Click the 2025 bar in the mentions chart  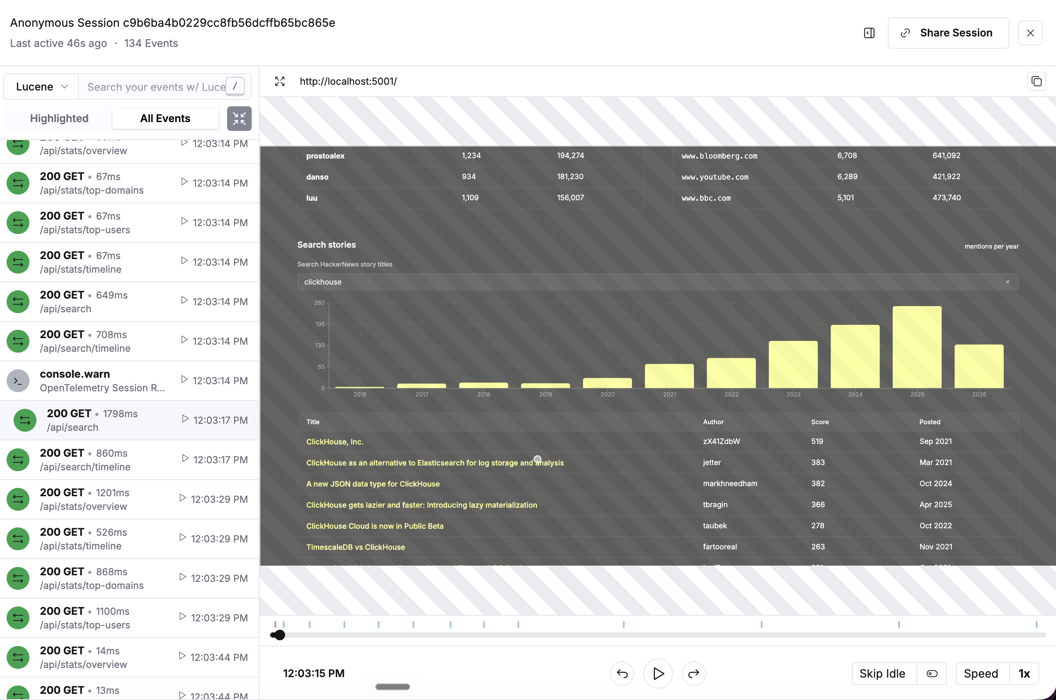pyautogui.click(x=917, y=347)
